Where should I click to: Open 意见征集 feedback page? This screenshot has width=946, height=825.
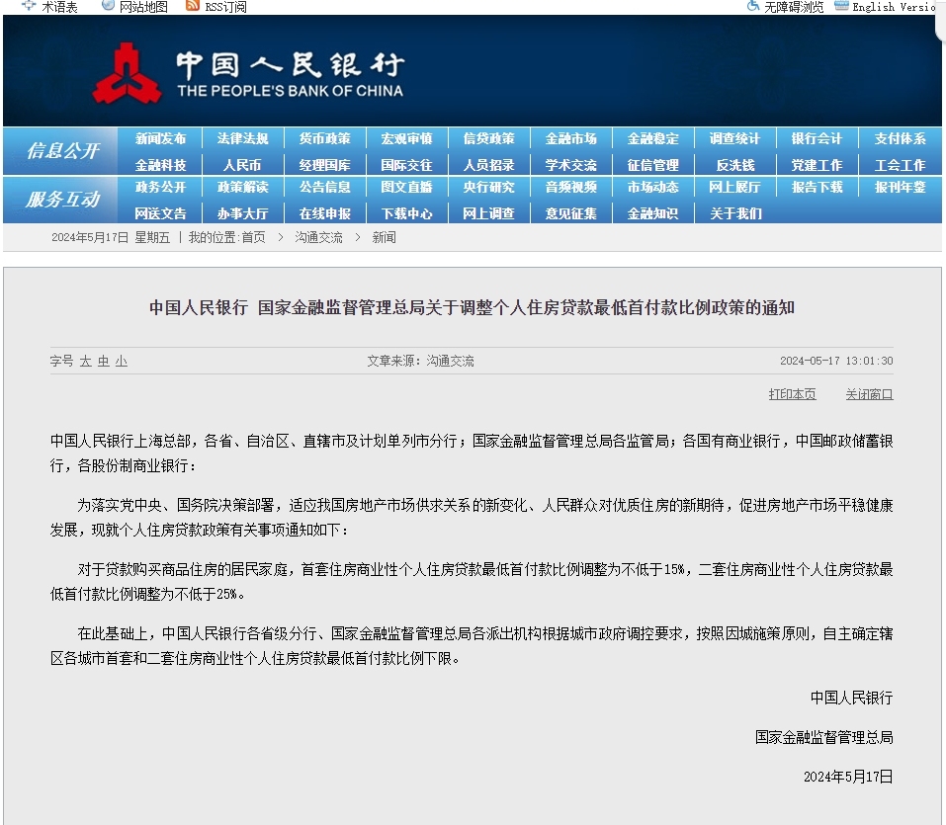coord(570,213)
